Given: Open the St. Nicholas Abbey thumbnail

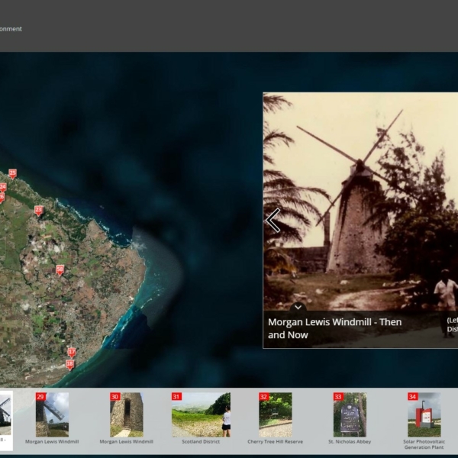Looking at the screenshot, I should (x=350, y=414).
